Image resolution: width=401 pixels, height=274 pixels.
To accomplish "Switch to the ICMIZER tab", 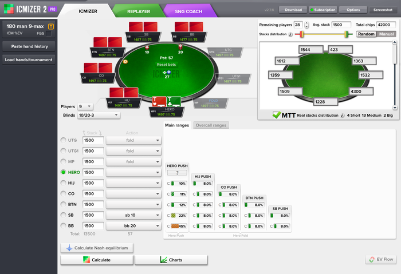I will 88,11.
